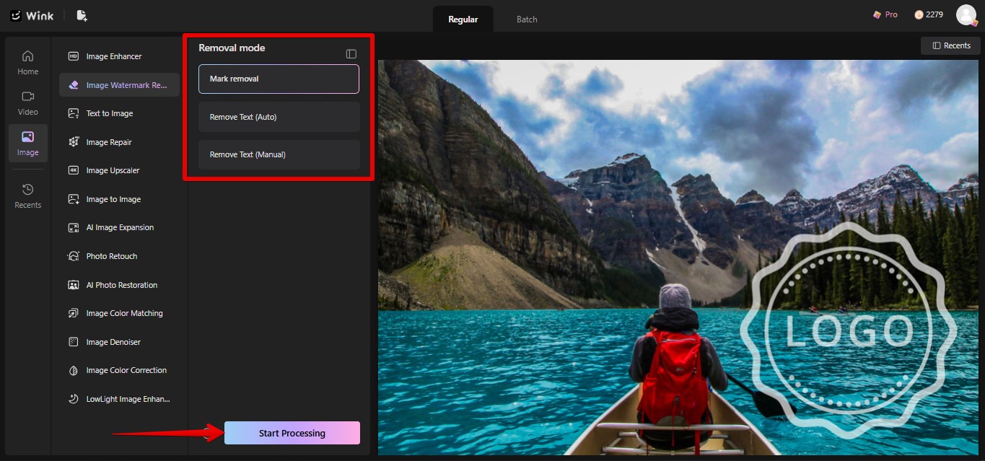Select the Image Enhancer tool
Screen dimensions: 985x461
tap(119, 56)
